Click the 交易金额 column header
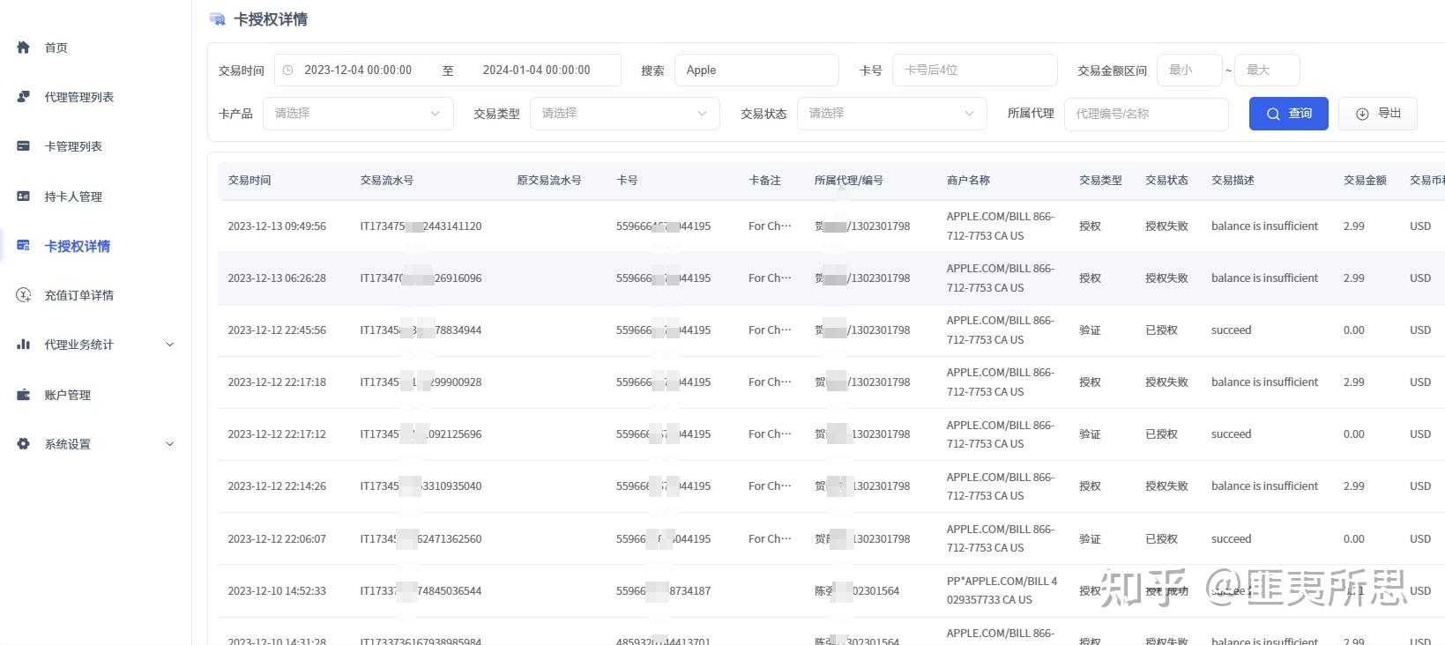The width and height of the screenshot is (1445, 645). click(1366, 181)
